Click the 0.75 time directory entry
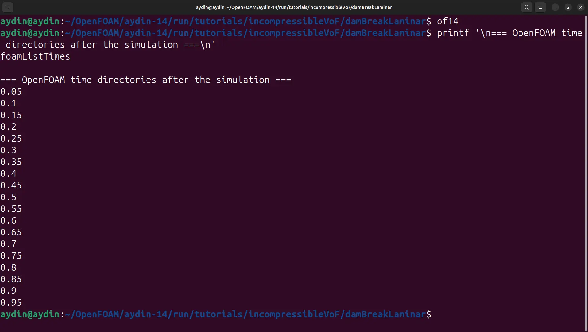Viewport: 588px width, 332px height. (11, 256)
